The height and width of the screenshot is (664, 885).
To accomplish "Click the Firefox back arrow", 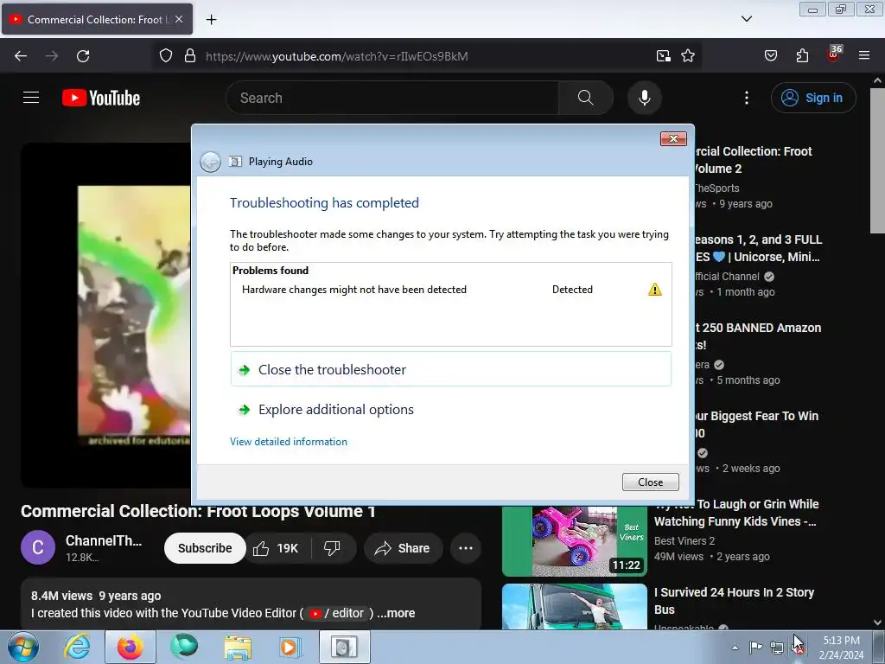I will (x=21, y=56).
